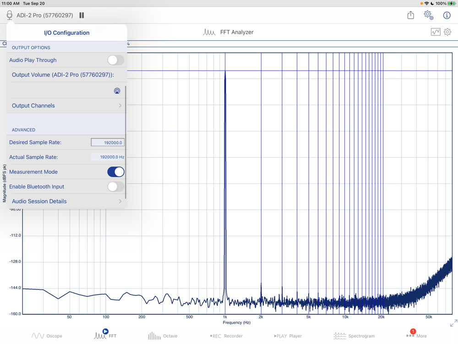Switch to the Octave tab

[163, 336]
